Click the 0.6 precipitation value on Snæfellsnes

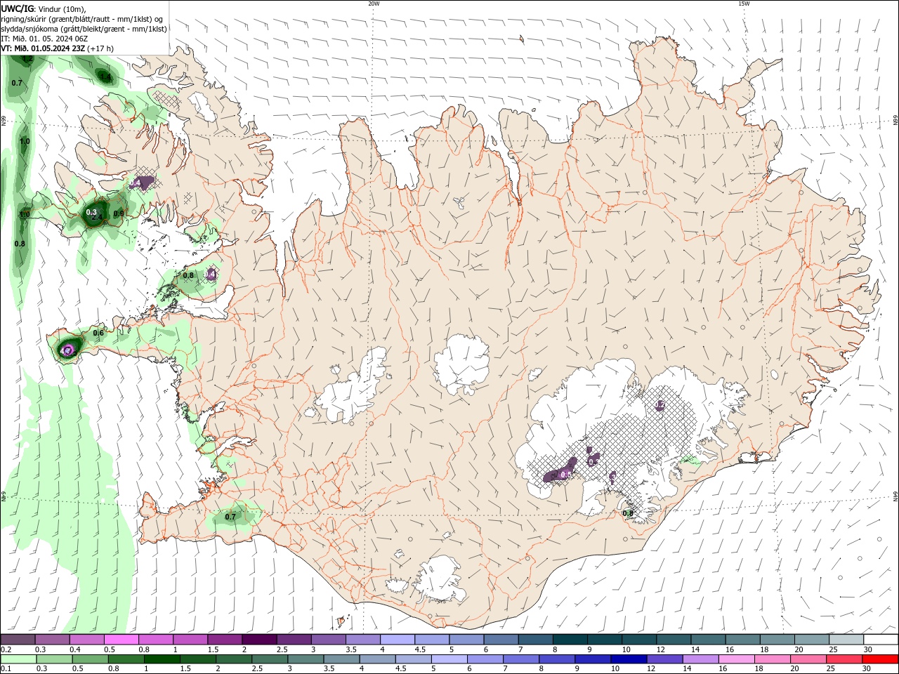(x=98, y=333)
